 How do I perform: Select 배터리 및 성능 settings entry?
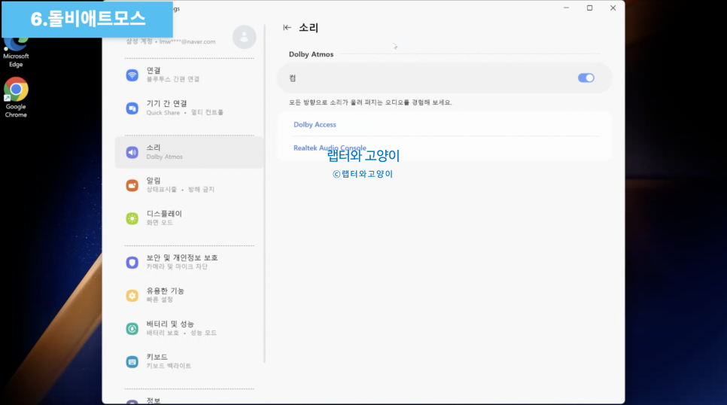189,329
